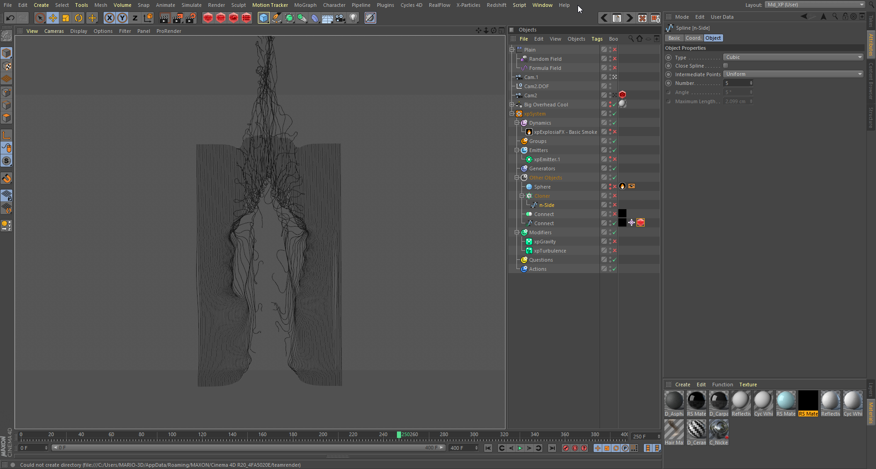Switch to the Basic attributes tab
Image resolution: width=876 pixels, height=469 pixels.
click(674, 38)
